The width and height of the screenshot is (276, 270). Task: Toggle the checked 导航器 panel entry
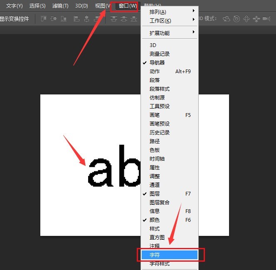170,63
